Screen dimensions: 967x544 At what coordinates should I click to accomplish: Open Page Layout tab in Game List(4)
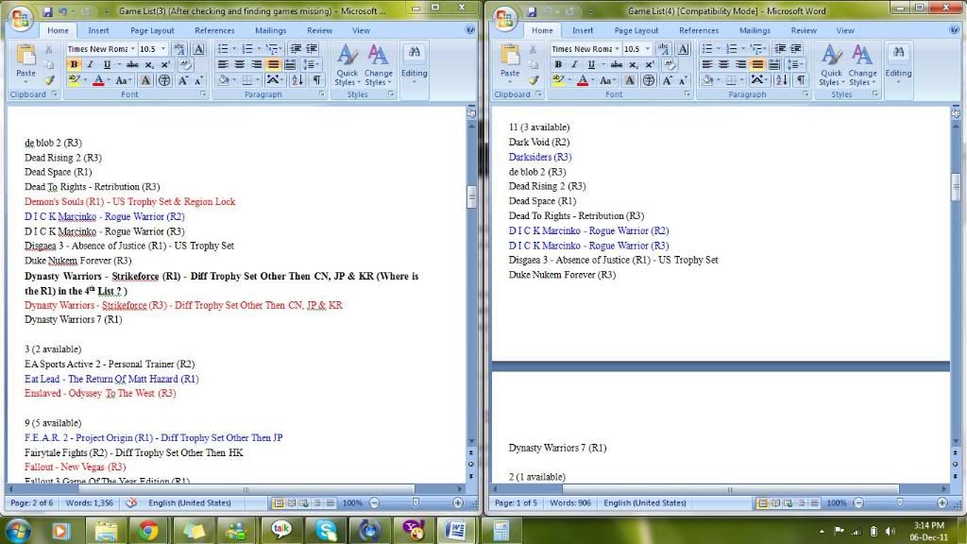pos(636,30)
